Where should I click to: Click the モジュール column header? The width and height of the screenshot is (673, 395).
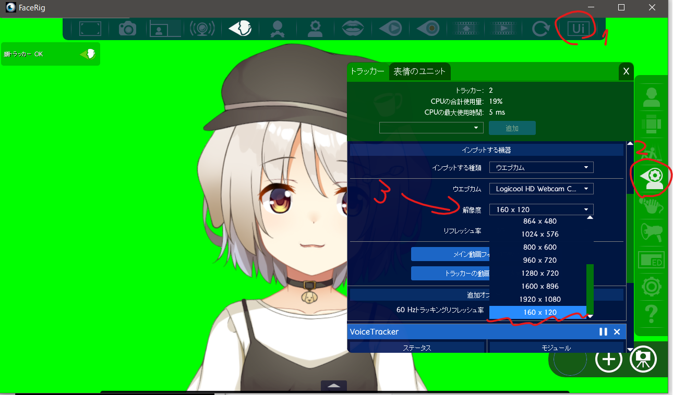[x=556, y=347]
